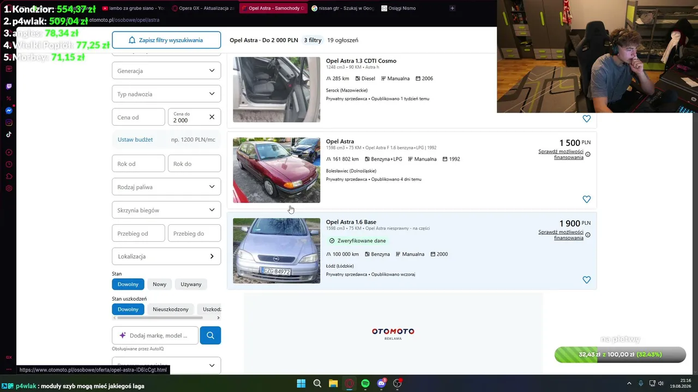
Task: Open the red Opel Astra 1992 photo
Action: click(x=276, y=170)
